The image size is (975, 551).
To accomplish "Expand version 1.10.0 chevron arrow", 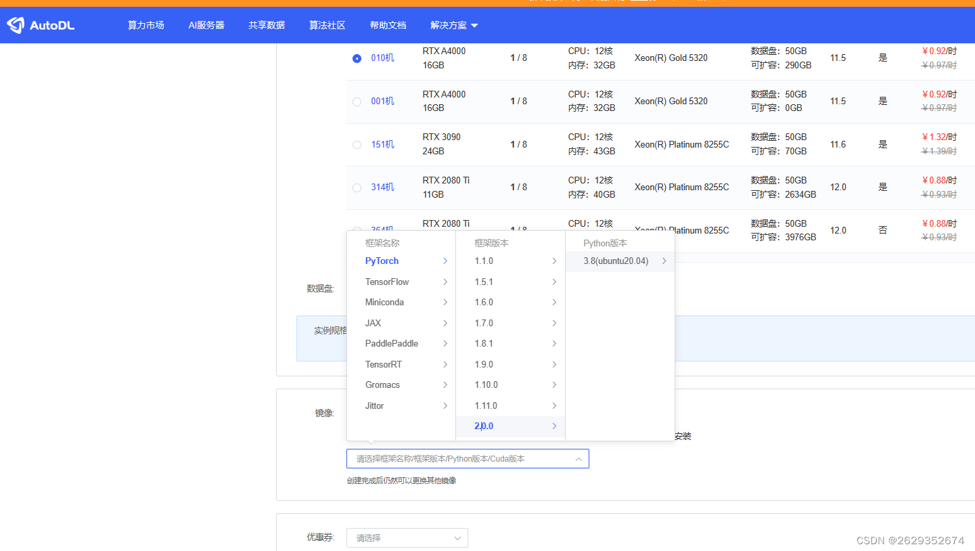I will pyautogui.click(x=554, y=385).
